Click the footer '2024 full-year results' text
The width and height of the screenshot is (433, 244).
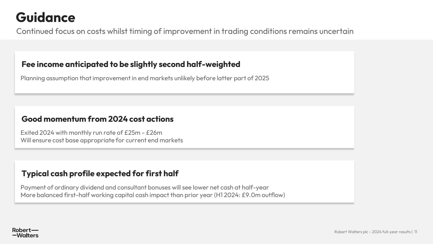coord(391,232)
